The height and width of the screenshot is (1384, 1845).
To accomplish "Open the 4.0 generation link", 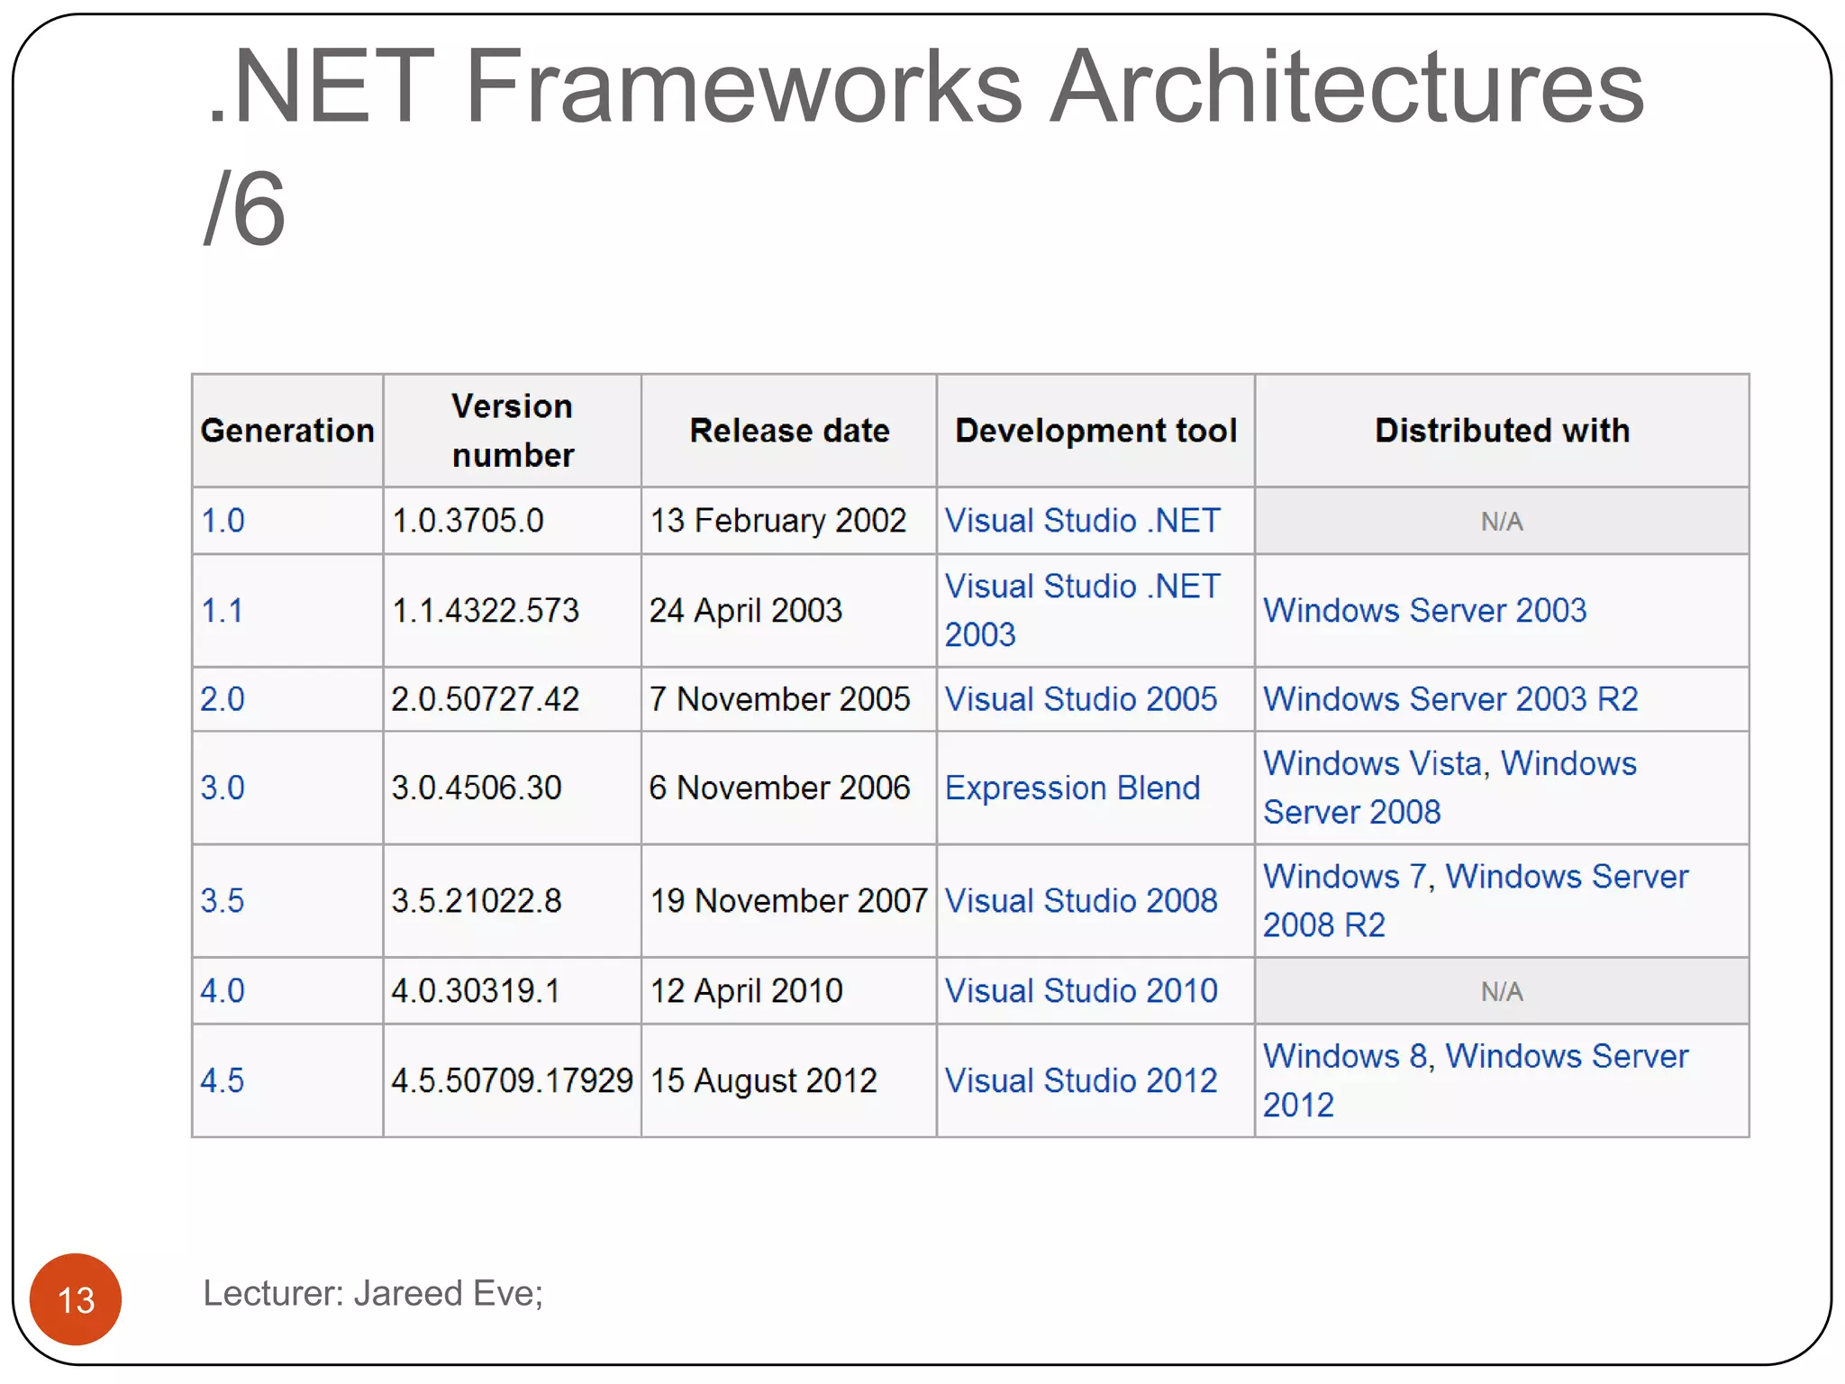I will tap(223, 990).
